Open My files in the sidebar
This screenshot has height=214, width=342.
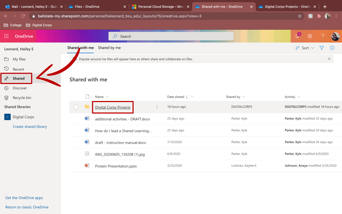tap(19, 59)
